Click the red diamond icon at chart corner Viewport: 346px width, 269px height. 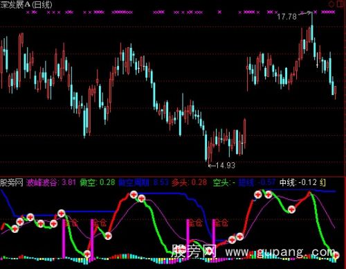point(331,4)
